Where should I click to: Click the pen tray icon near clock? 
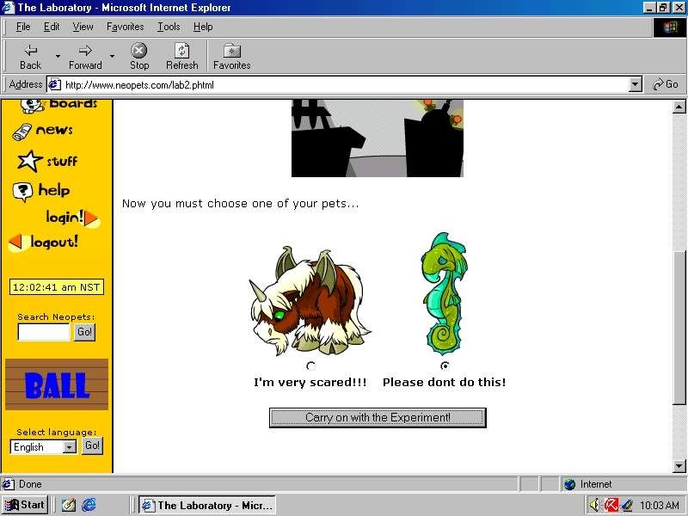click(x=628, y=505)
